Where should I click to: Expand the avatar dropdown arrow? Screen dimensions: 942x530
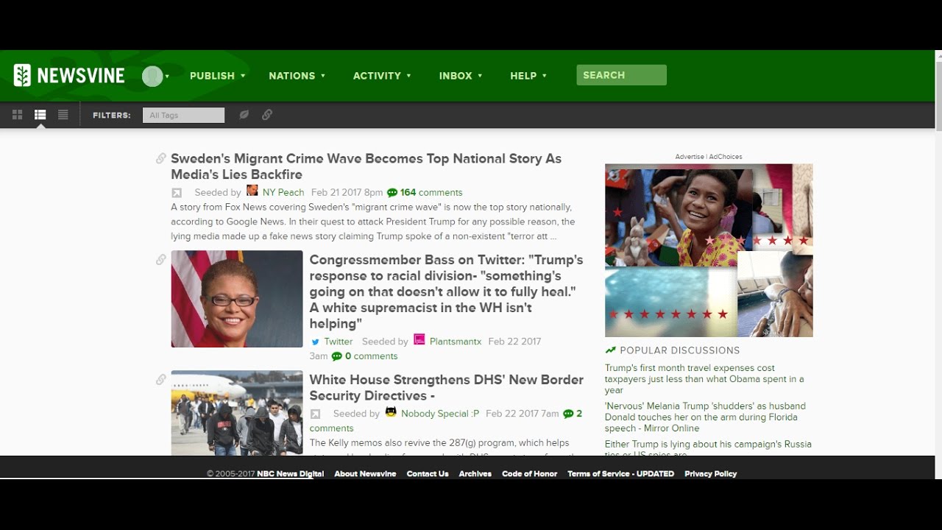point(167,76)
